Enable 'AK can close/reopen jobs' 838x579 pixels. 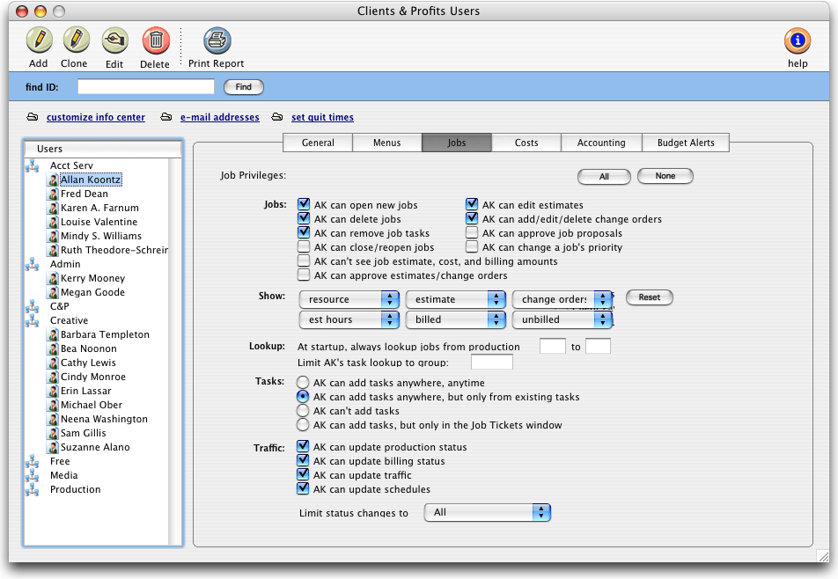304,246
